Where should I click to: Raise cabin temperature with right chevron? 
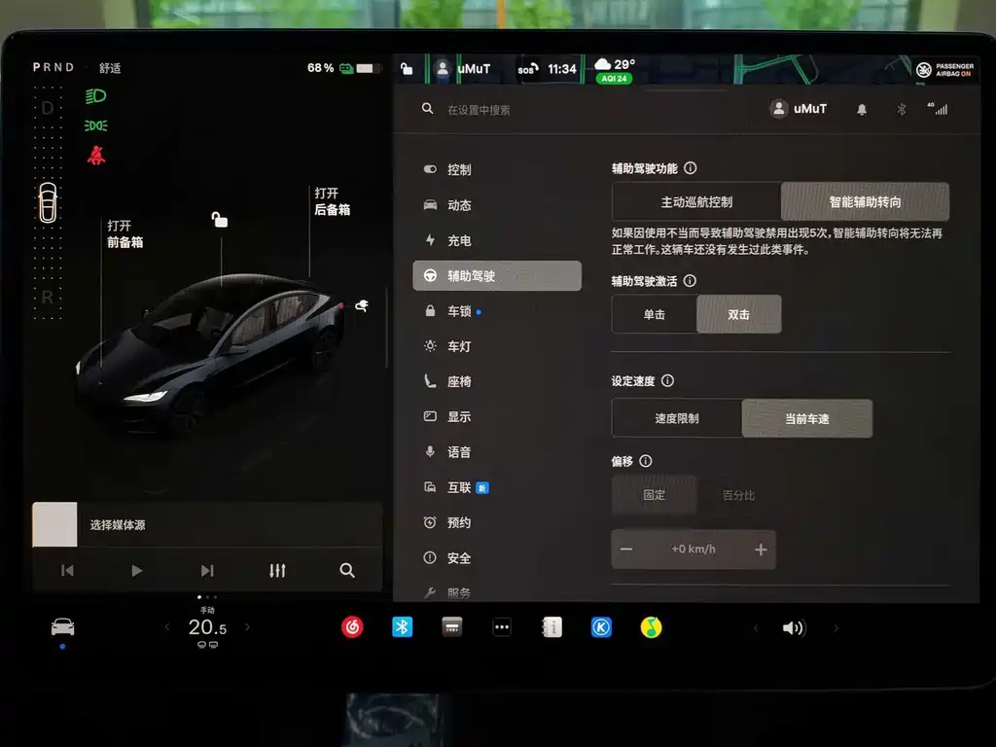247,627
